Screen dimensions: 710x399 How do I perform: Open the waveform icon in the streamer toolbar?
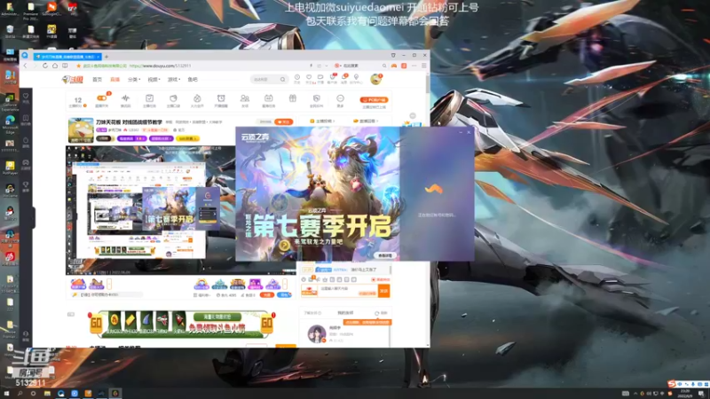(x=125, y=98)
